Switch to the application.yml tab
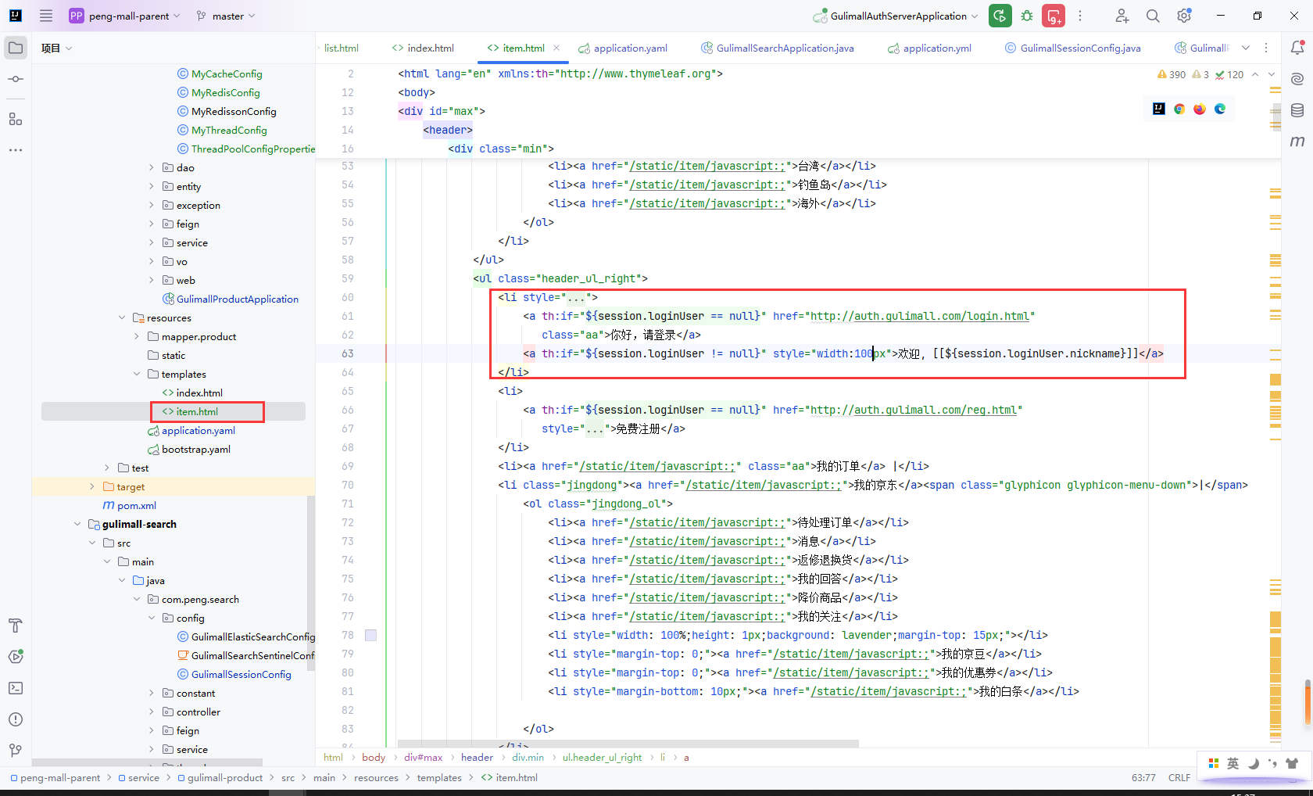Image resolution: width=1313 pixels, height=796 pixels. 930,48
